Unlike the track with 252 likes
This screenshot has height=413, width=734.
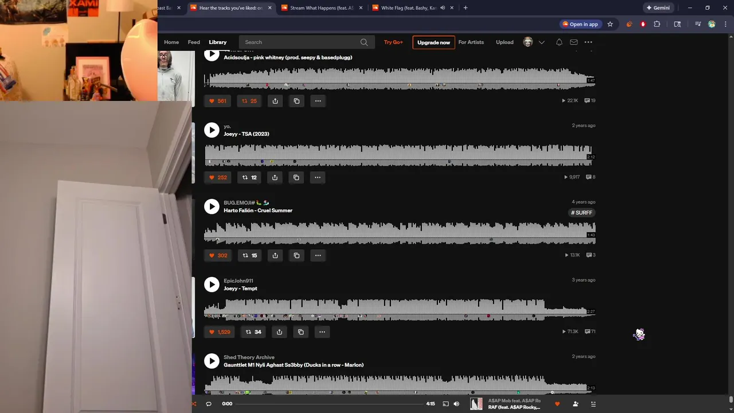coord(217,177)
